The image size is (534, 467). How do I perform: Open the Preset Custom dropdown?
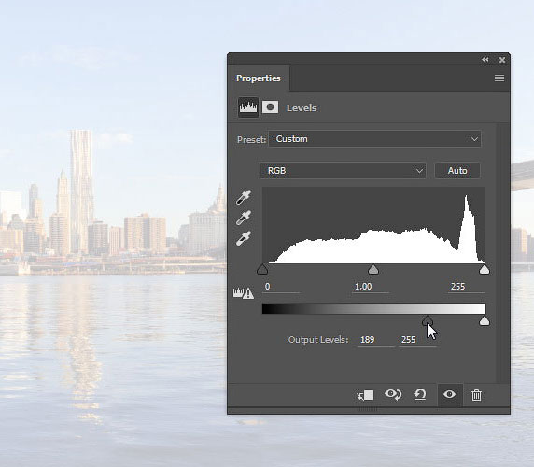(x=374, y=139)
